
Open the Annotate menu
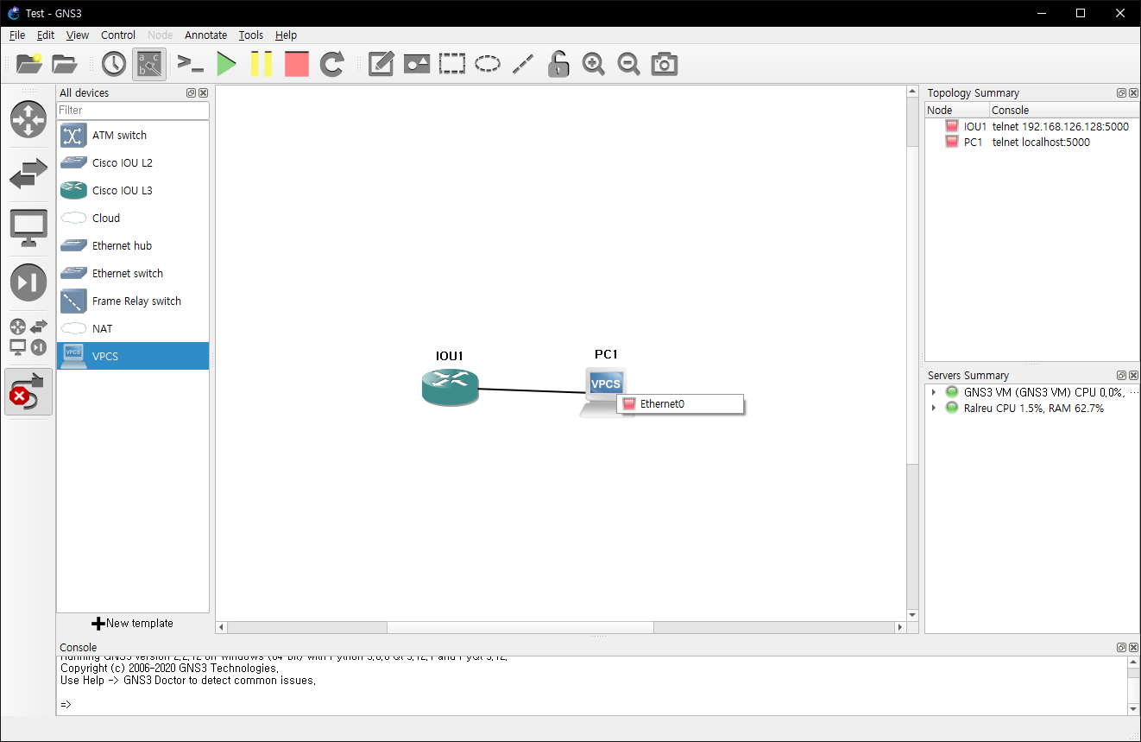click(x=205, y=35)
